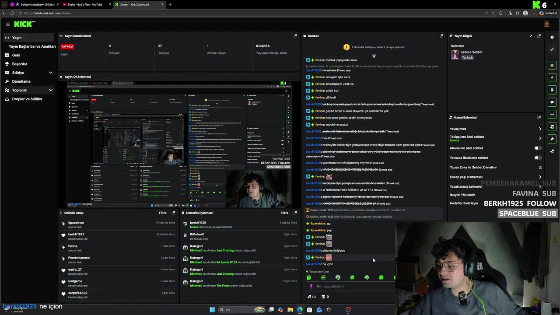Click berkH1925 entry in Denetim Eylemleri
560x315 pixels.
(x=198, y=223)
